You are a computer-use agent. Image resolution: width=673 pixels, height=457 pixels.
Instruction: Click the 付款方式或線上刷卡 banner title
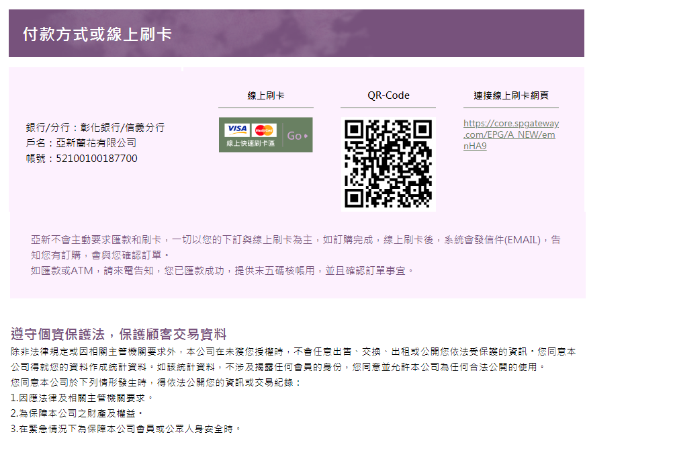[97, 34]
